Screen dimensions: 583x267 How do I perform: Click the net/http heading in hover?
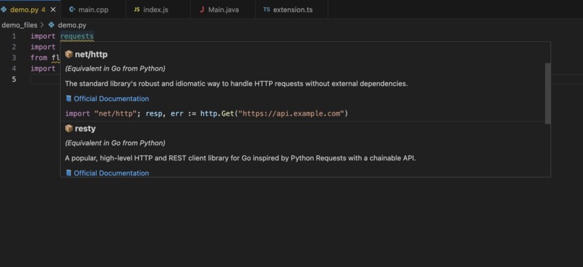coord(91,54)
